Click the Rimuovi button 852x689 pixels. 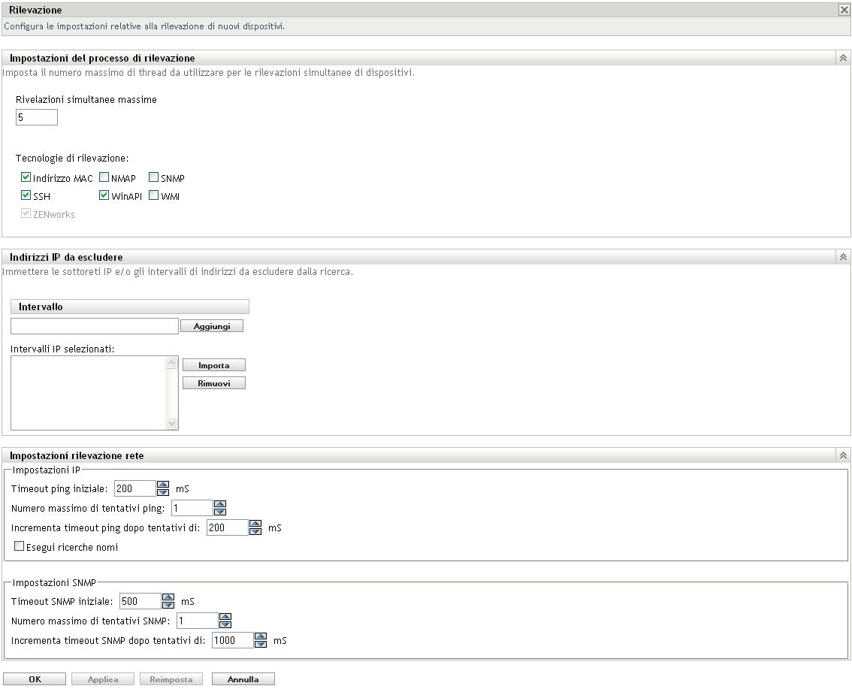coord(214,383)
